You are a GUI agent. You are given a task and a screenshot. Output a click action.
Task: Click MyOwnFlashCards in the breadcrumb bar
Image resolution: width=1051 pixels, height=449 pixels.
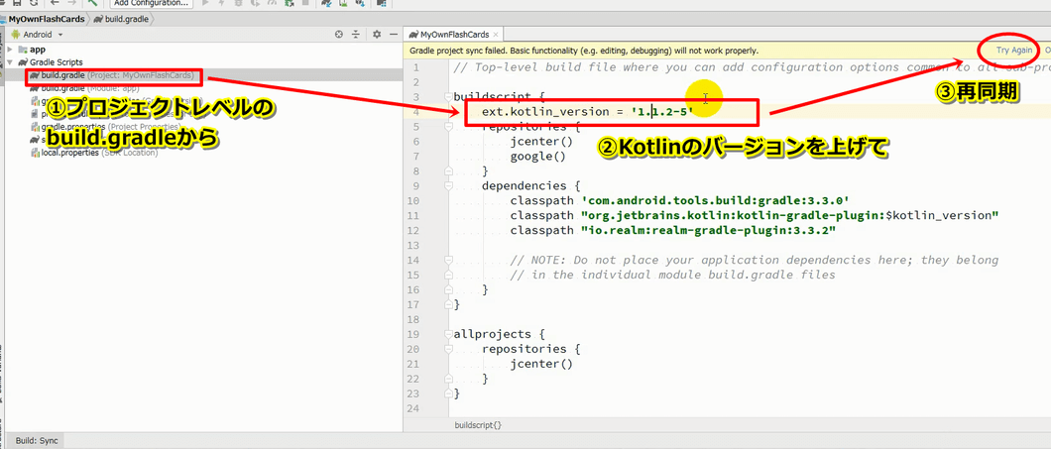46,19
